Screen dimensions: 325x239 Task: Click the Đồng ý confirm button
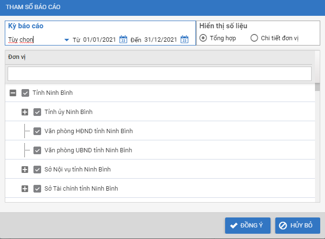coord(248,225)
